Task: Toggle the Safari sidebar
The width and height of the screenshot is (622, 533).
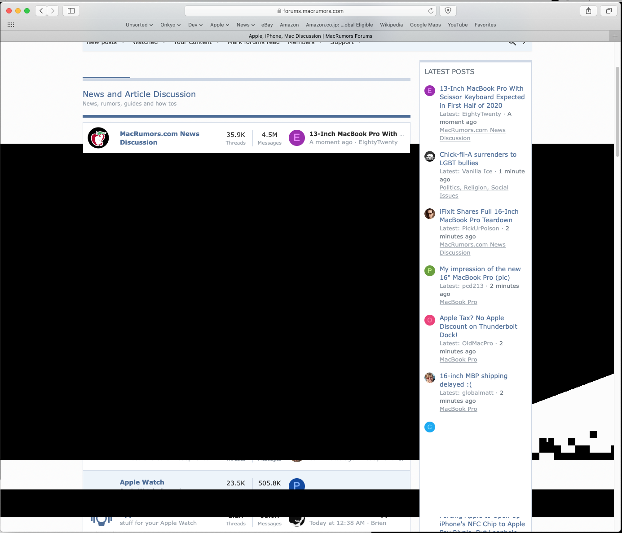Action: 71,10
